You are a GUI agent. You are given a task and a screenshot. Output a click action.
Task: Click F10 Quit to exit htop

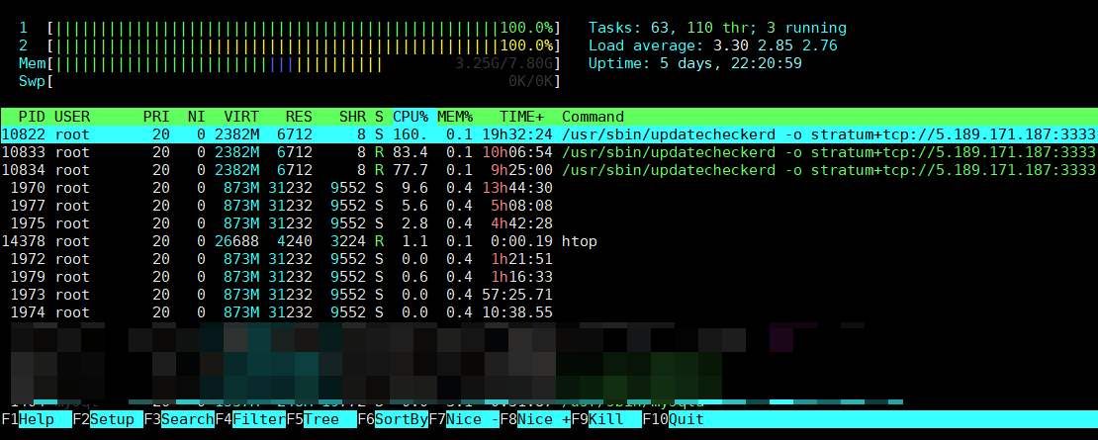[687, 419]
